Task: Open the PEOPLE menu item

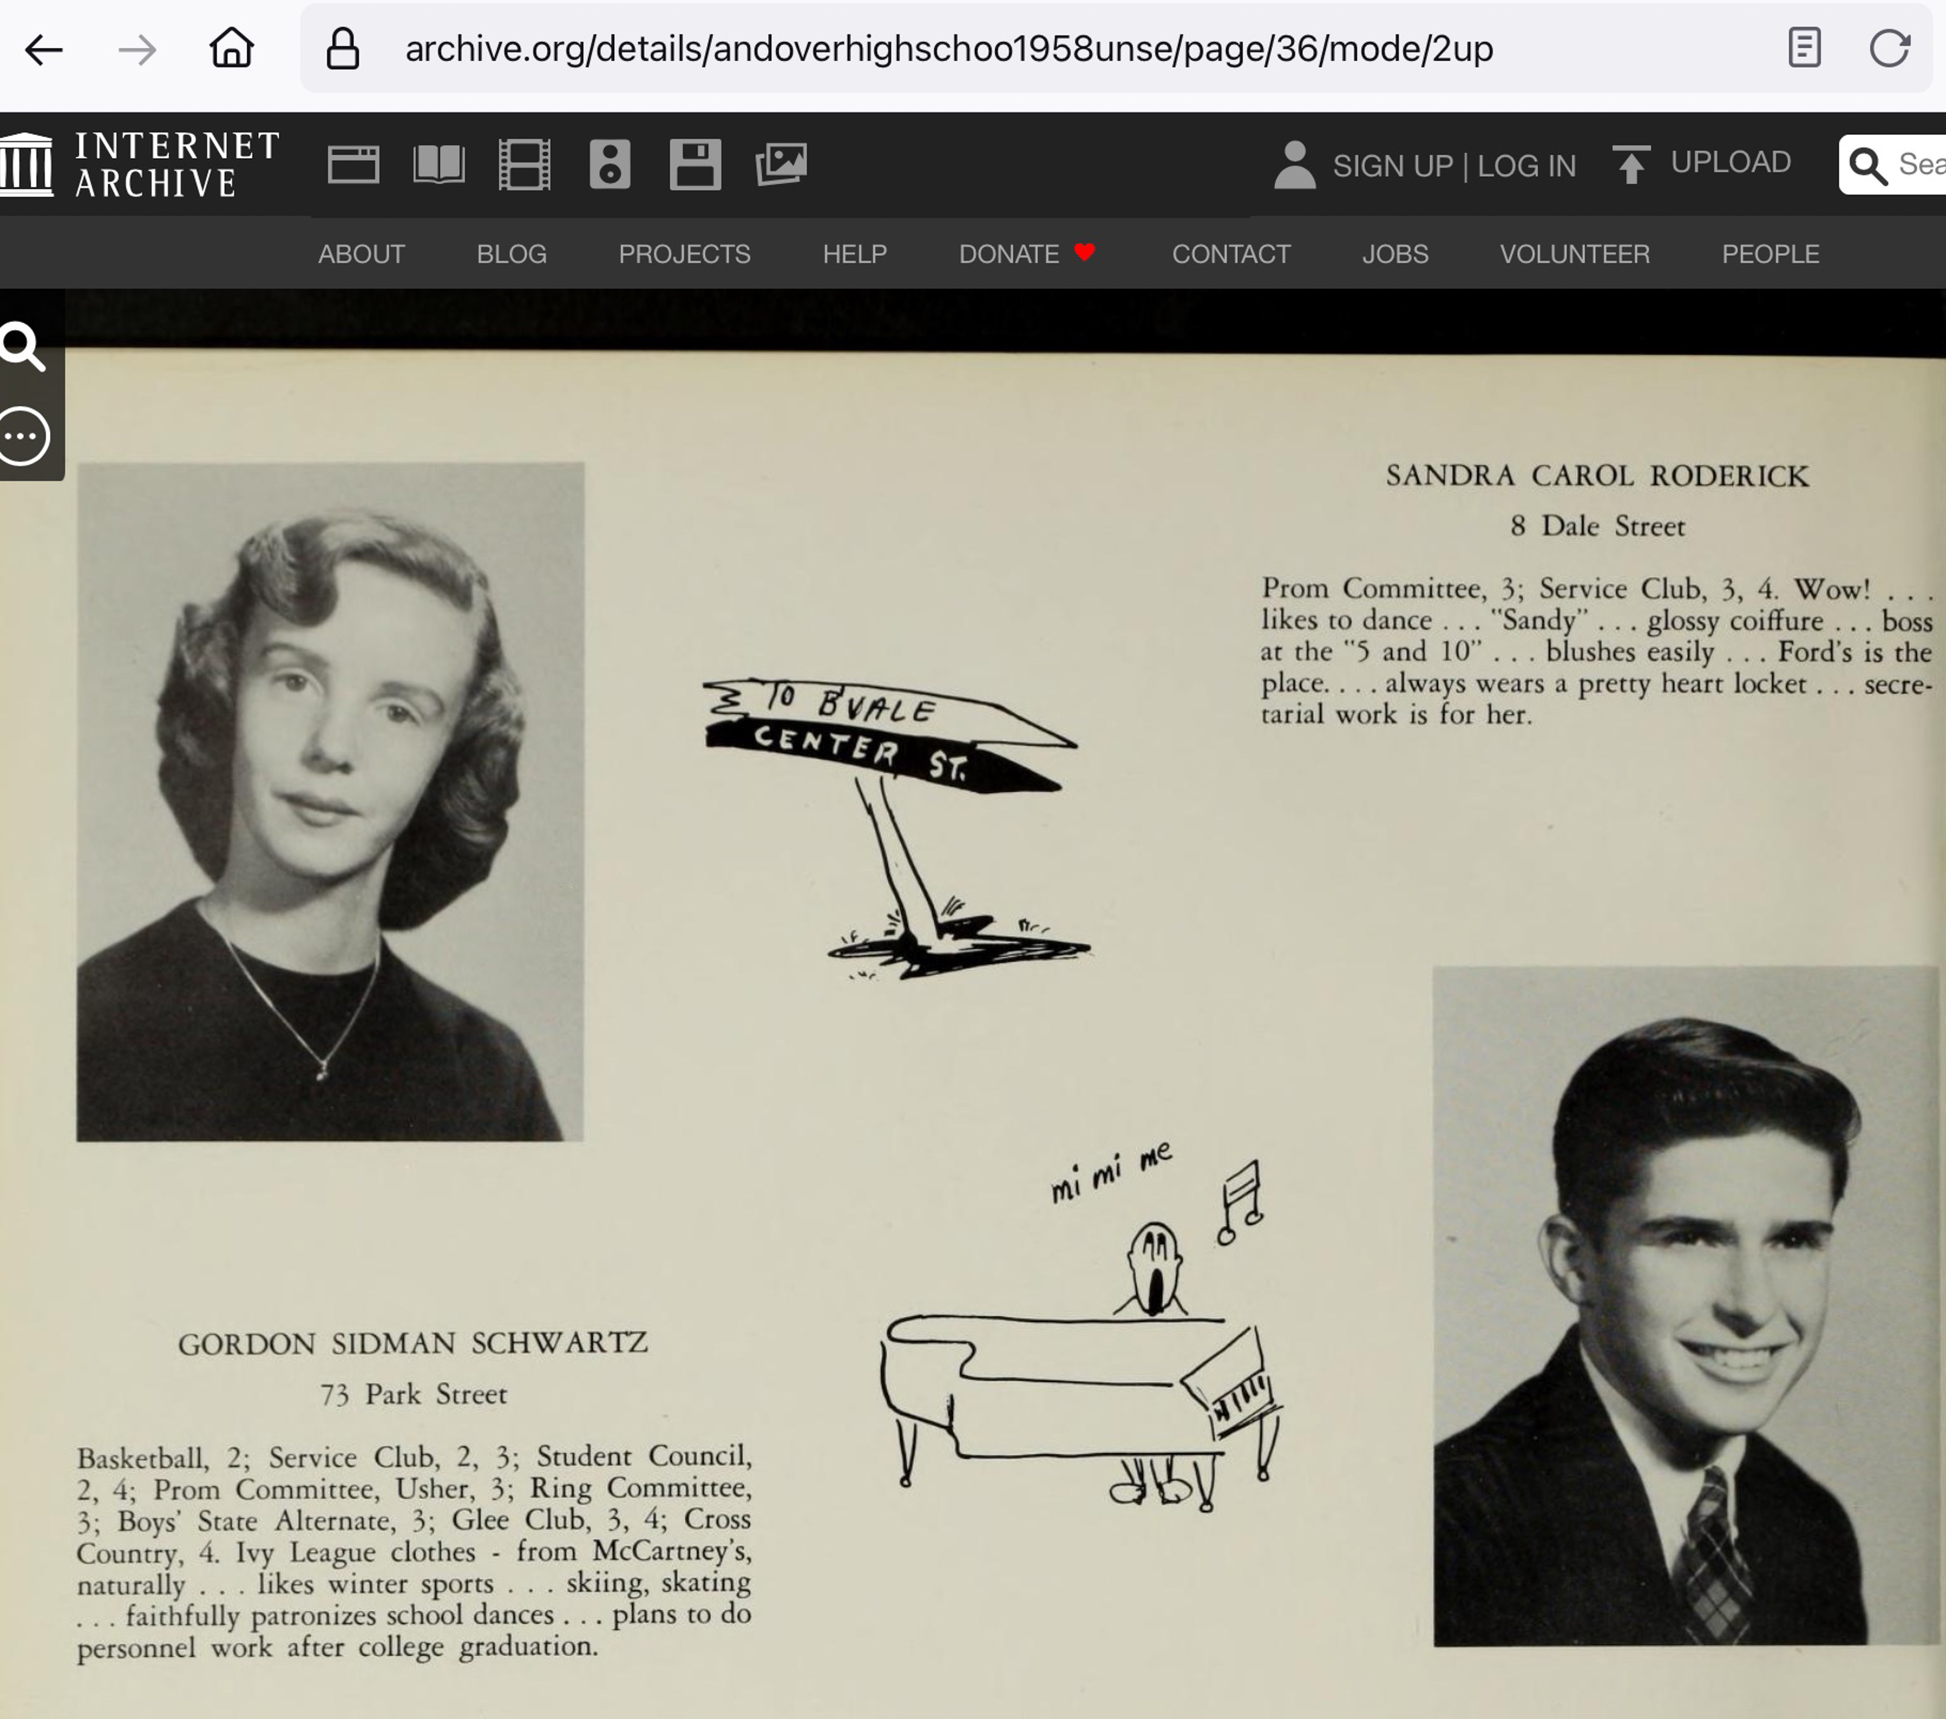Action: click(1770, 254)
